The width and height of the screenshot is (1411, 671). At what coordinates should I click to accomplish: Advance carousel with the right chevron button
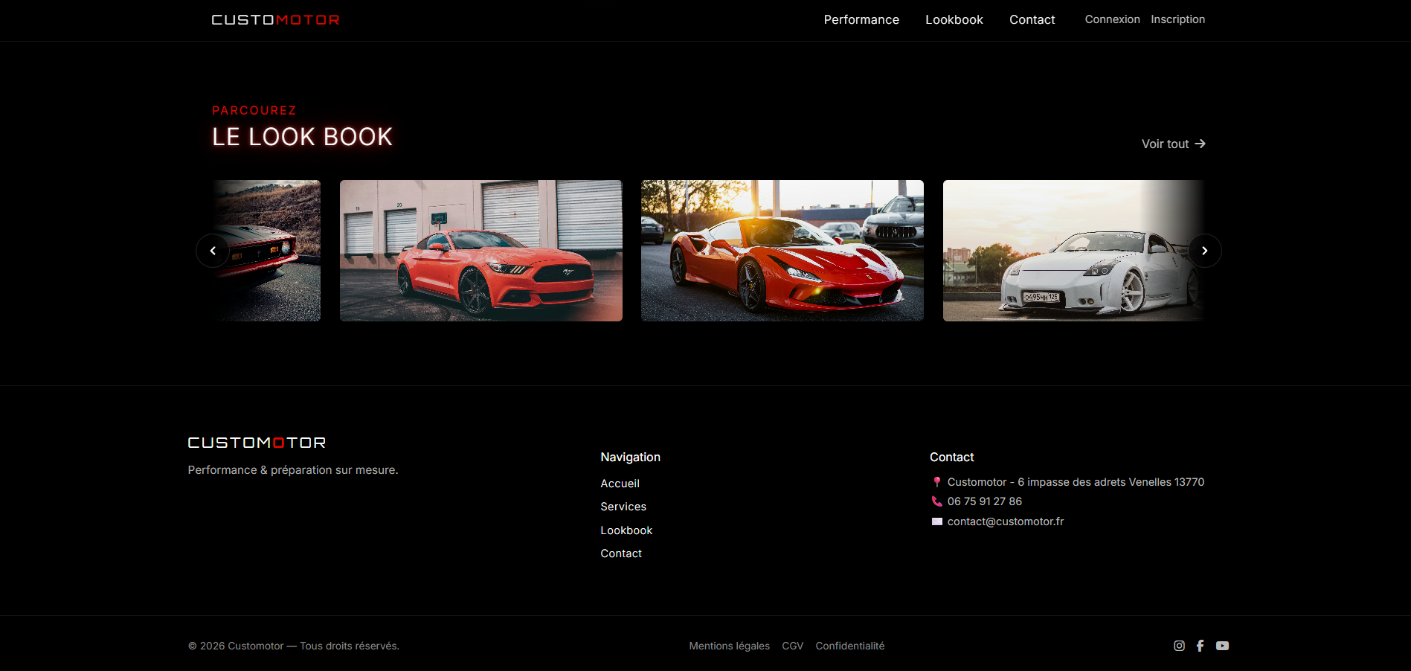[x=1204, y=251]
